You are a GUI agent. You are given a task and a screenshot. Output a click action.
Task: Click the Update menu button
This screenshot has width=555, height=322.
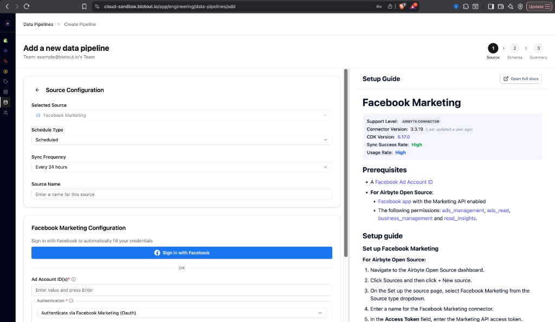pos(539,6)
